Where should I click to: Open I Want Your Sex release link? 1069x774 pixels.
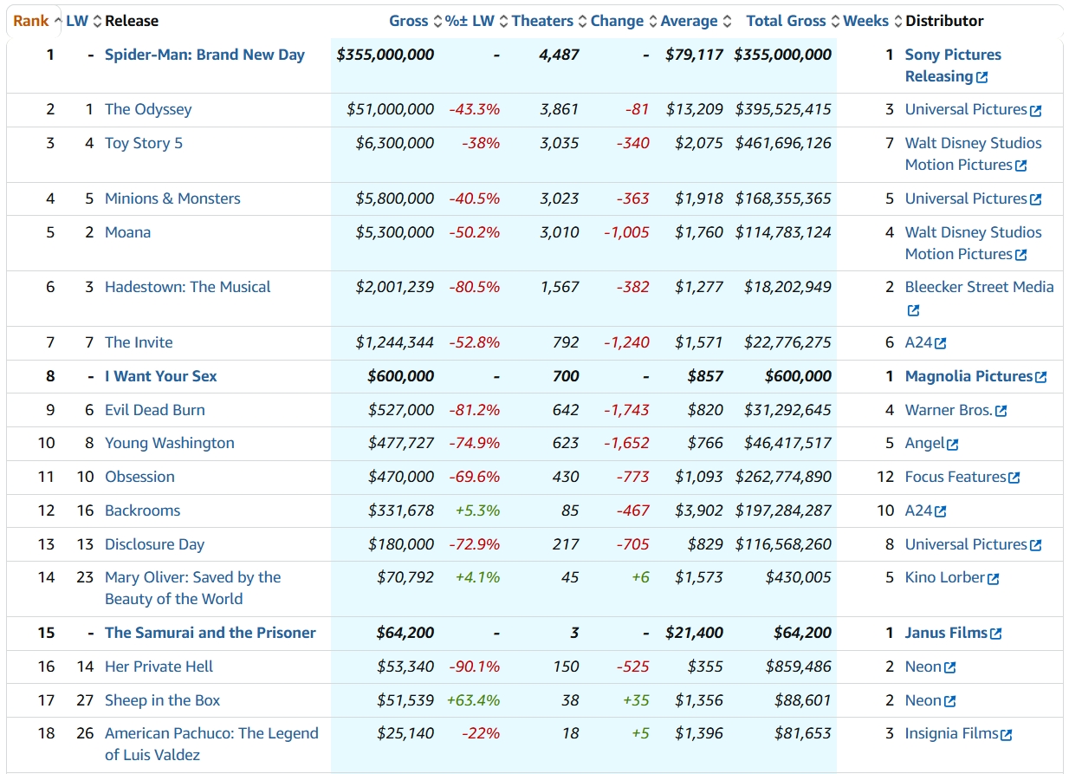click(161, 376)
